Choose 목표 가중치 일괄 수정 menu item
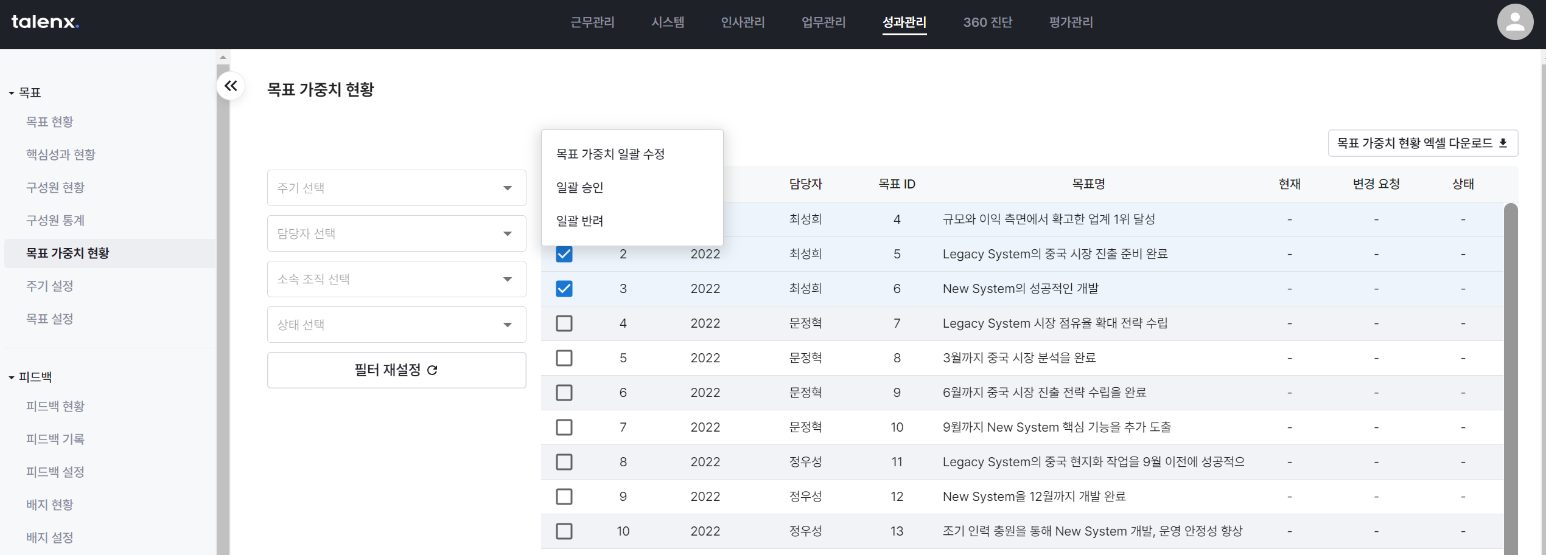This screenshot has width=1546, height=555. 610,154
